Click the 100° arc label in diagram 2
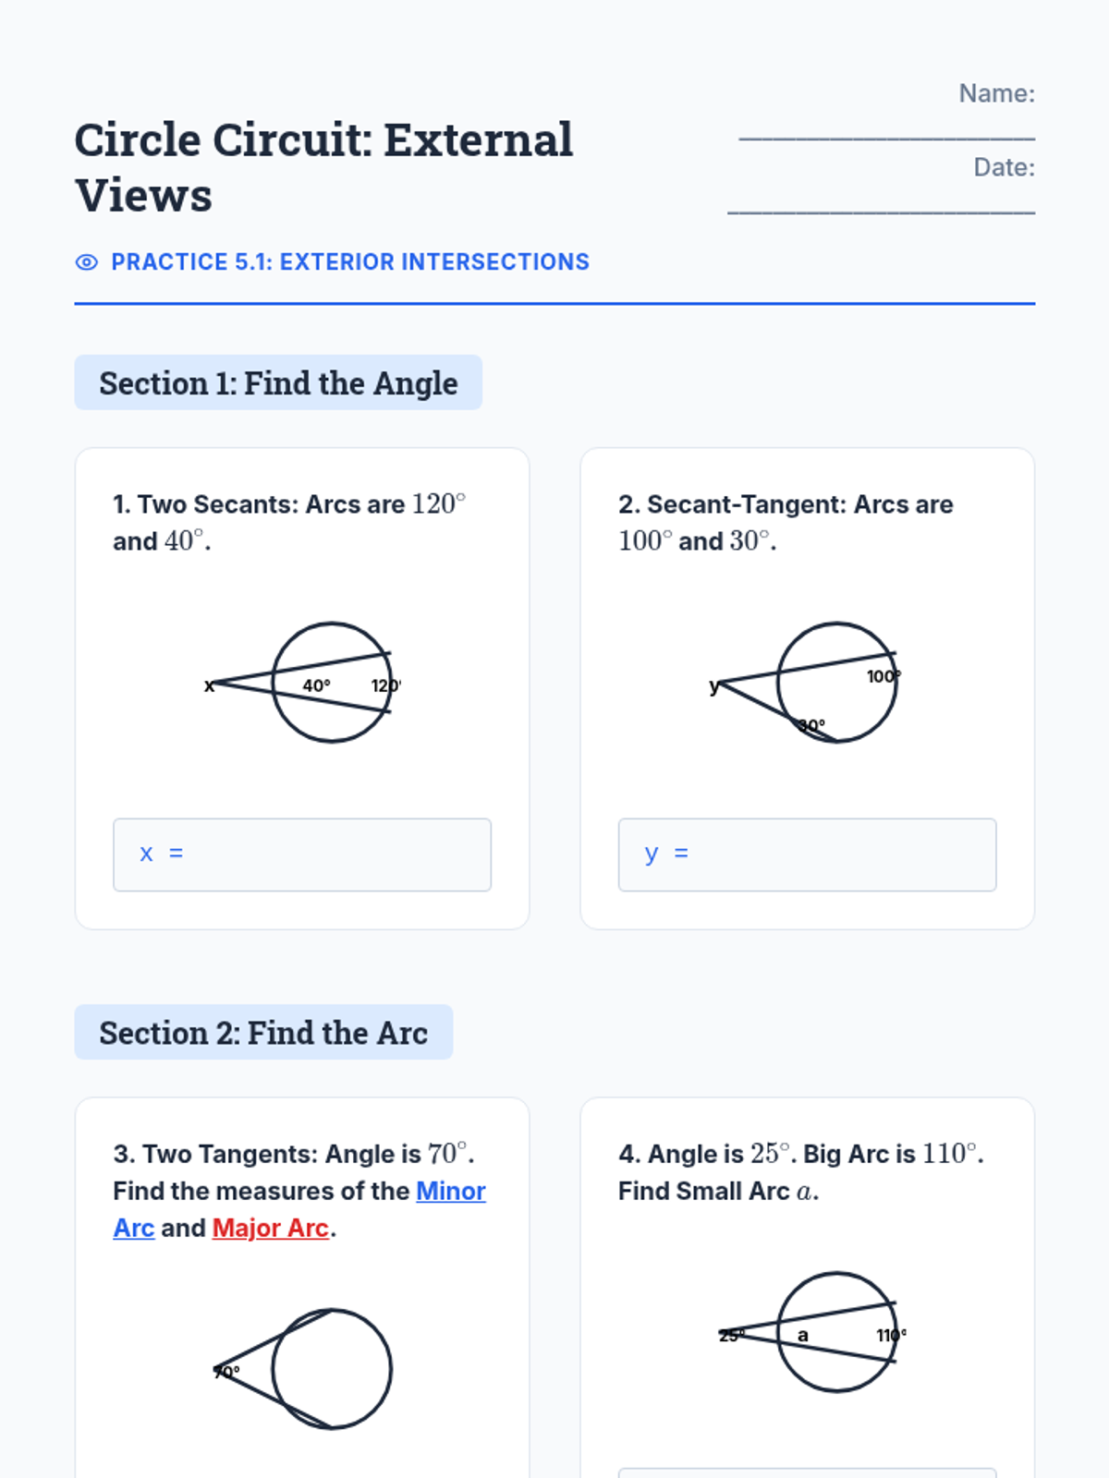The image size is (1109, 1478). coord(884,676)
